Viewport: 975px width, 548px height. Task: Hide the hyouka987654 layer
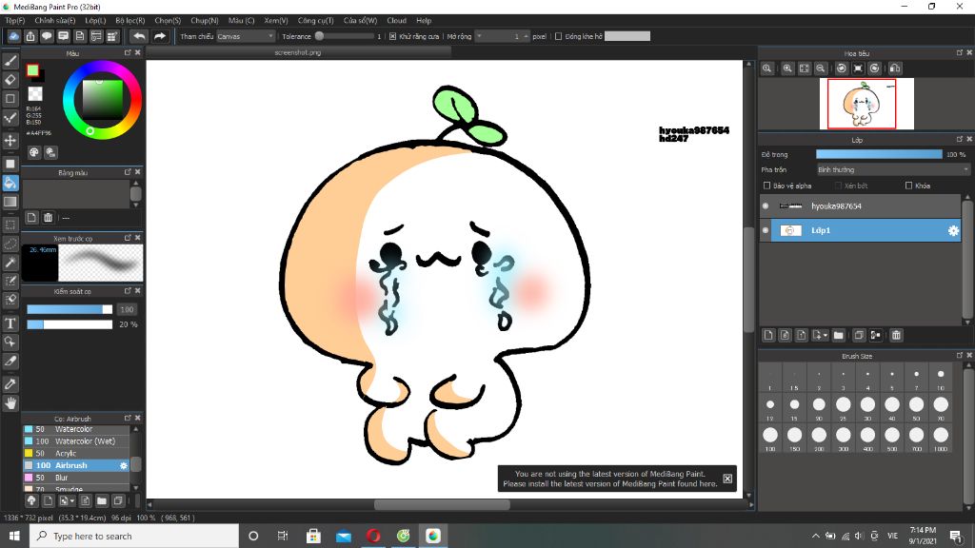(x=766, y=206)
